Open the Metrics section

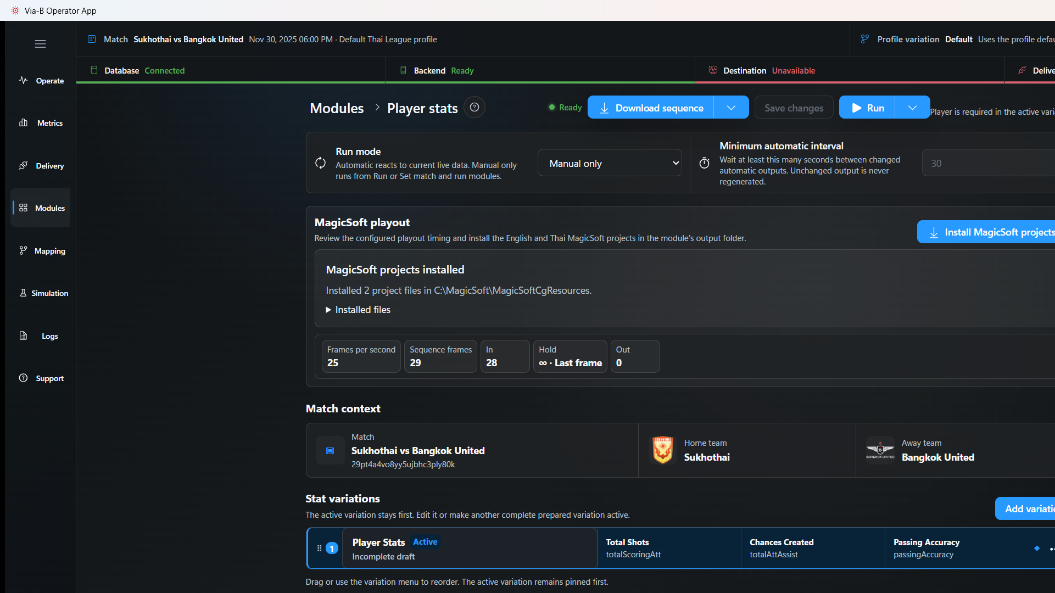pos(41,123)
